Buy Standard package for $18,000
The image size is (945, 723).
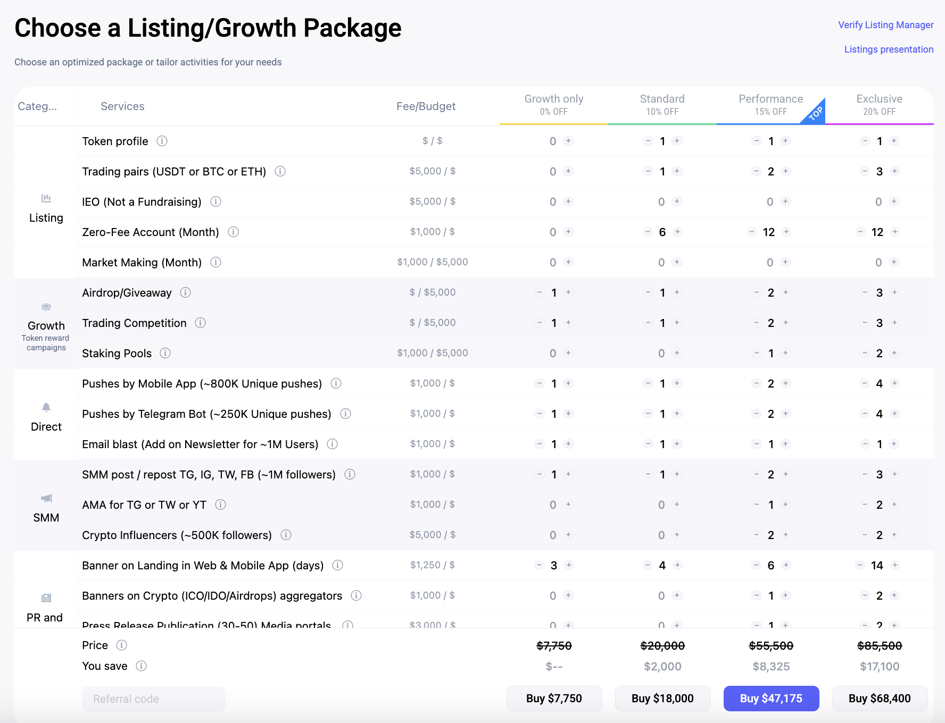tap(662, 699)
